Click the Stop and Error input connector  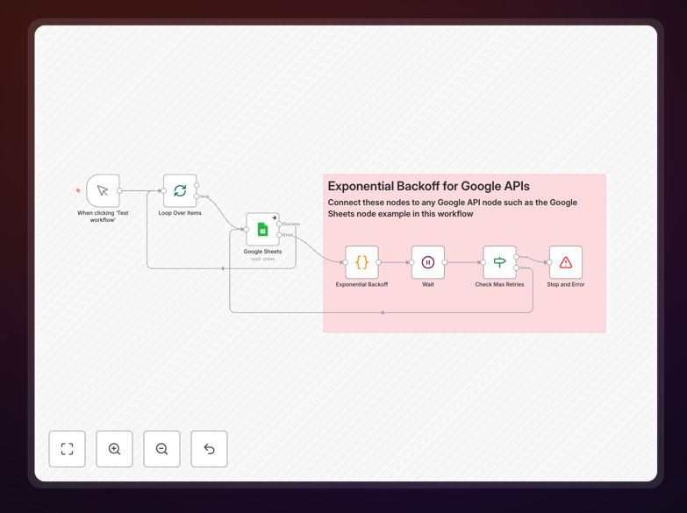(549, 262)
